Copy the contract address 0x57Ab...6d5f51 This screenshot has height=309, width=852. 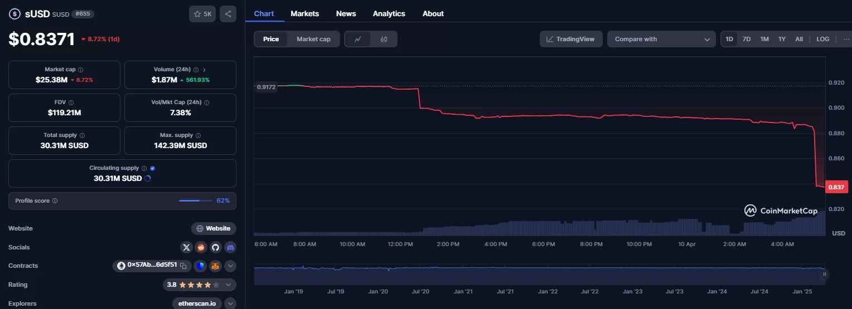point(183,266)
